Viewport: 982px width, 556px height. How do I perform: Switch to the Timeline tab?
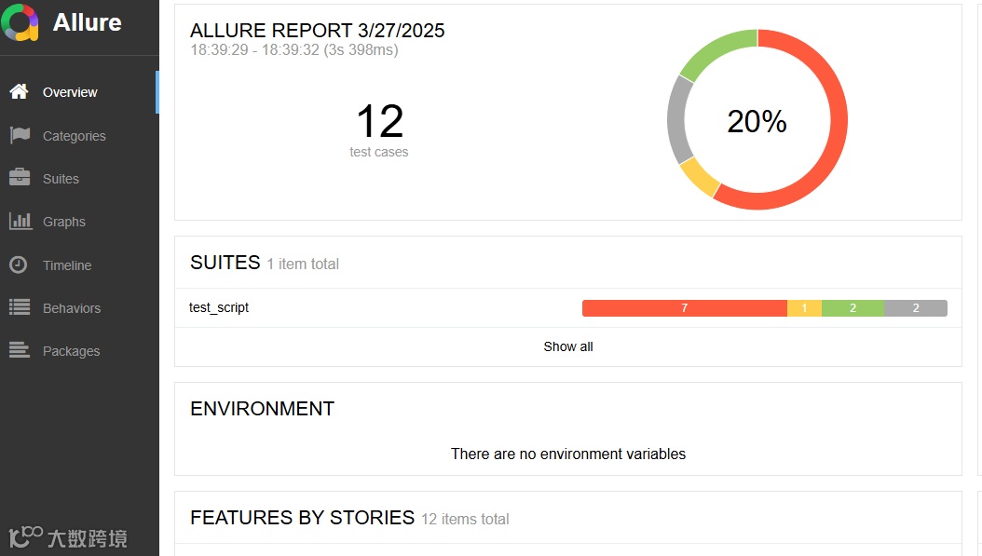point(67,265)
